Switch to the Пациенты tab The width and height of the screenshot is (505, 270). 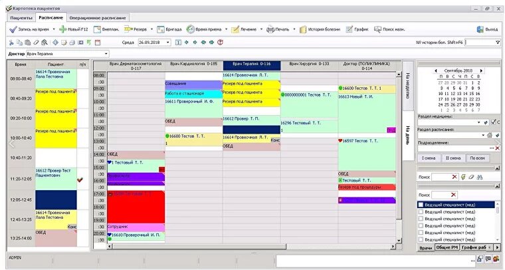[x=21, y=18]
